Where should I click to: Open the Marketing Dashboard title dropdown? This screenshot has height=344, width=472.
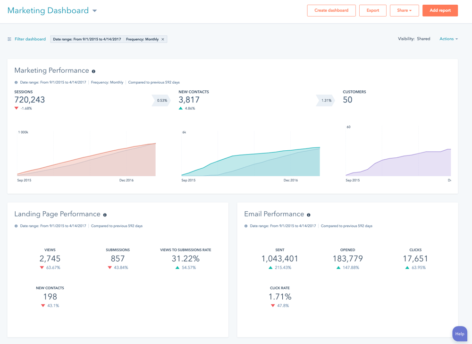94,11
